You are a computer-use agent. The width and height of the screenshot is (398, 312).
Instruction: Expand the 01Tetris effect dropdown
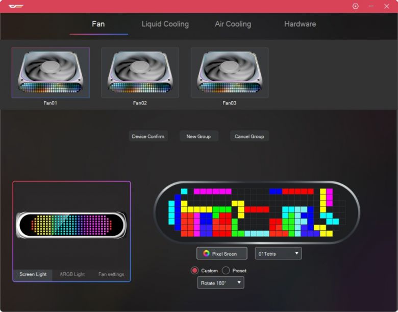coord(278,253)
